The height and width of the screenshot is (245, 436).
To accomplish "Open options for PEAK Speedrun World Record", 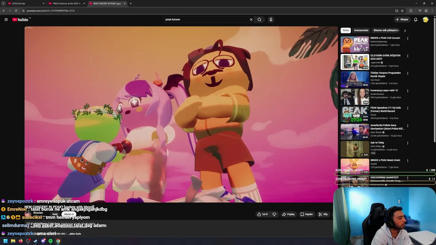I will [x=407, y=108].
